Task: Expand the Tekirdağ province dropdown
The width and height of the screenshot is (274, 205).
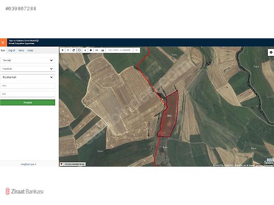Action: click(x=28, y=61)
